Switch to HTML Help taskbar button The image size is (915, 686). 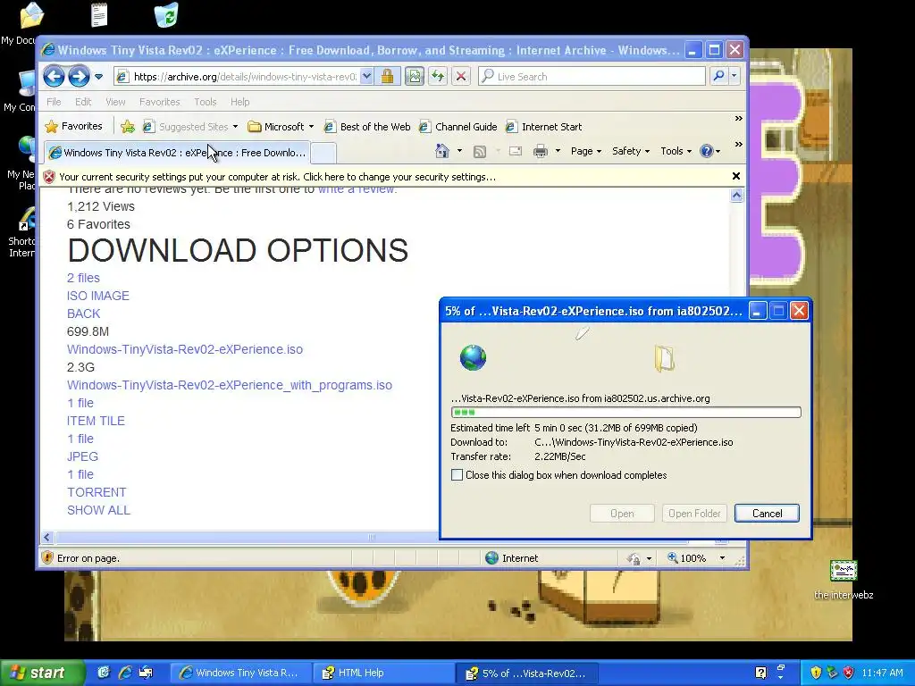[383, 673]
